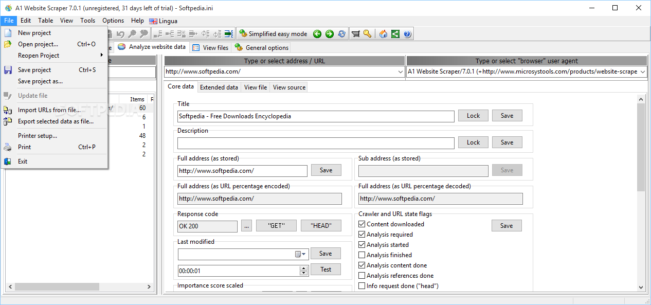Switch to the Extended data tab

coord(219,87)
